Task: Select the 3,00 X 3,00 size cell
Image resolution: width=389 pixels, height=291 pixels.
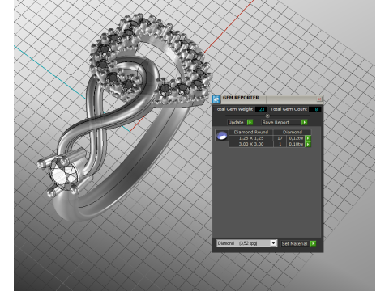Action: pos(251,144)
